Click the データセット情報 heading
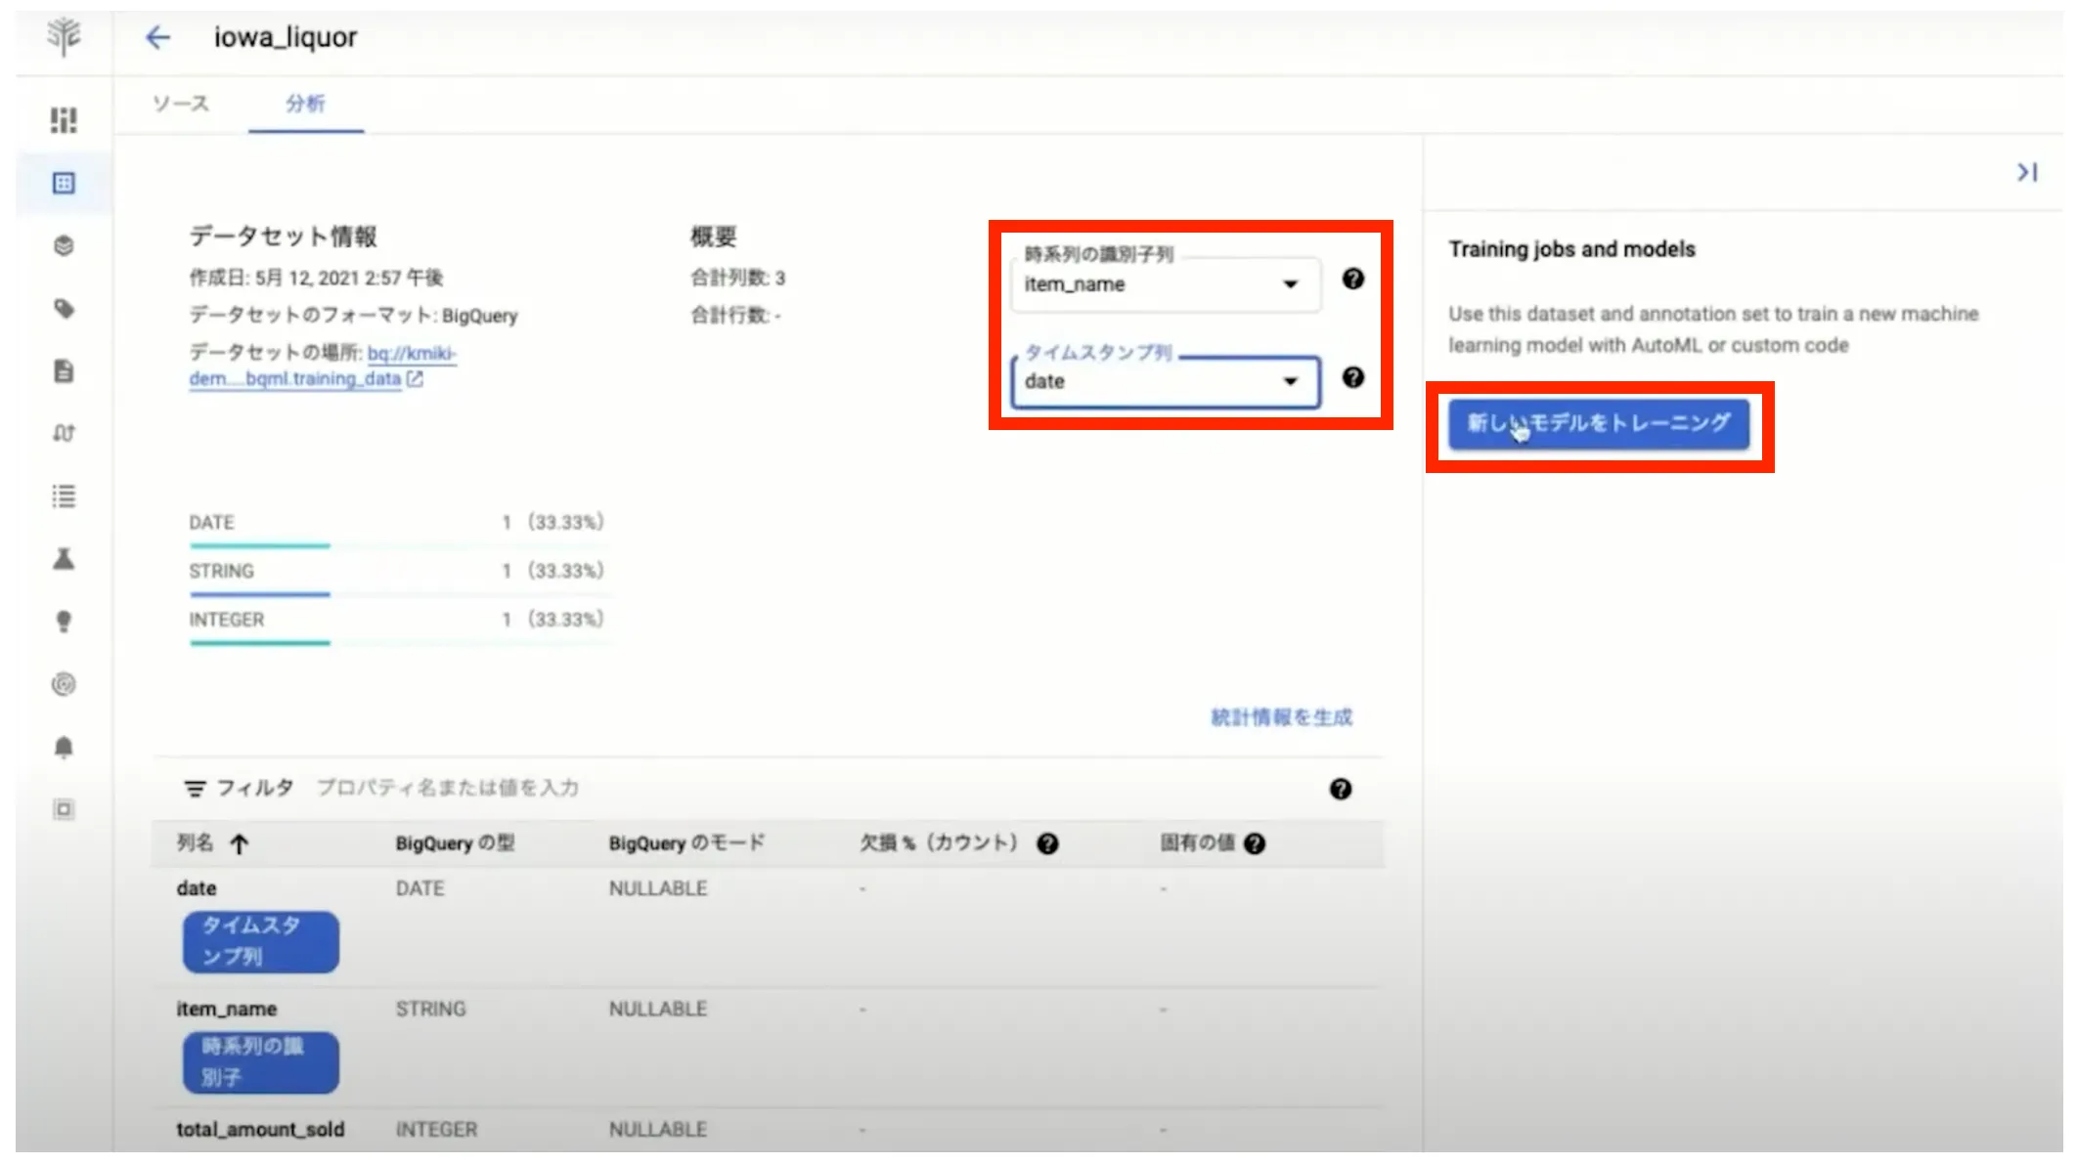 click(x=283, y=237)
